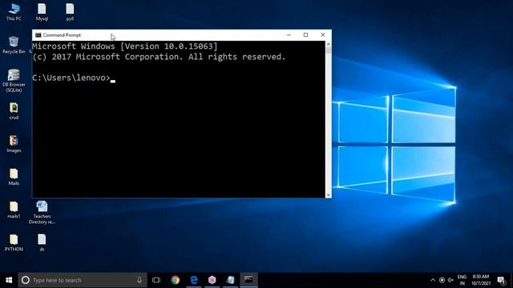
Task: Open the Images desktop icon
Action: pos(14,144)
